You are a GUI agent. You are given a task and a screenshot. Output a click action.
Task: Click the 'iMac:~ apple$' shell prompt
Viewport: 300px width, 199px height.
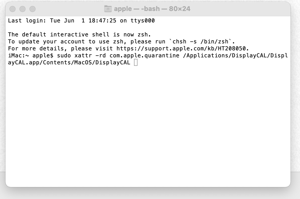click(31, 55)
